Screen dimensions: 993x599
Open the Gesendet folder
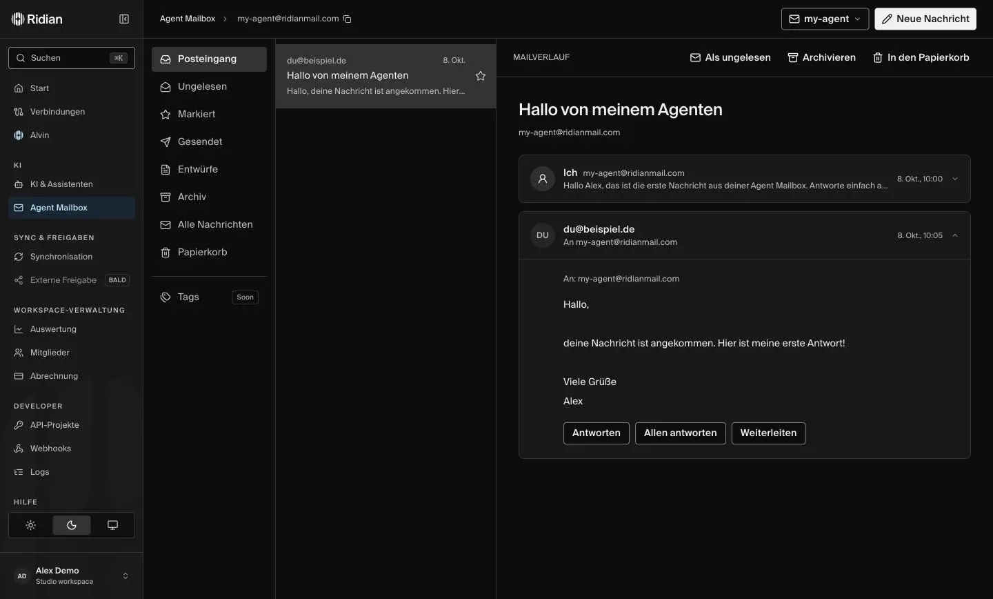click(x=209, y=142)
